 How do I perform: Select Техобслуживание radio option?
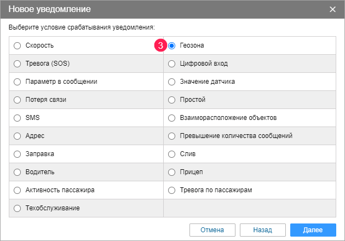(18, 208)
